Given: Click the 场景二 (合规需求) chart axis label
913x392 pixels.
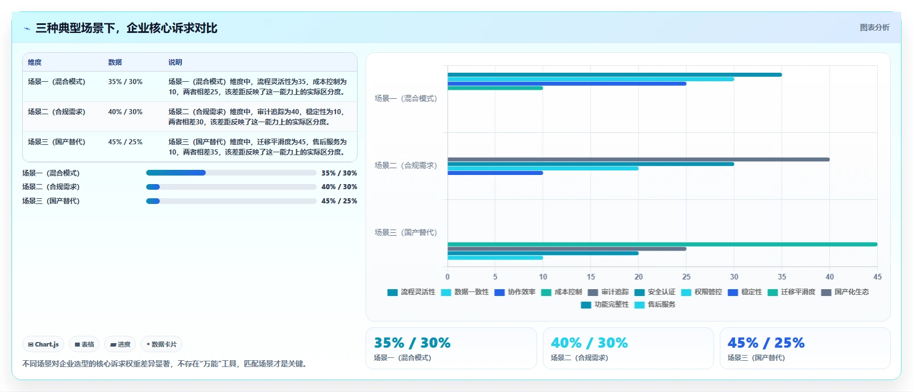Looking at the screenshot, I should [x=405, y=166].
